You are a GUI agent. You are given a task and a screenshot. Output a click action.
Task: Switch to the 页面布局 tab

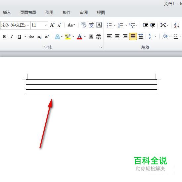[x=28, y=13]
